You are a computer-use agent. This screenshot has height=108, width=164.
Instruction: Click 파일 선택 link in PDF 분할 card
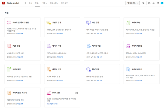(20, 57)
